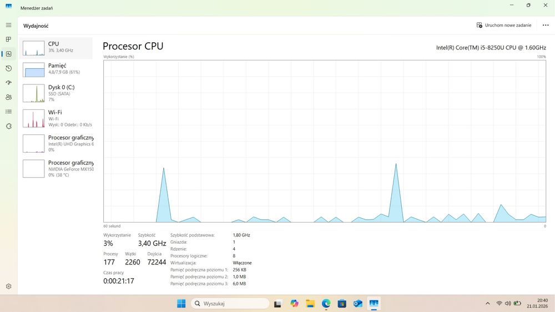The width and height of the screenshot is (555, 312).
Task: Select NVIDIA GeForce MX150 GPU entry
Action: (57, 168)
